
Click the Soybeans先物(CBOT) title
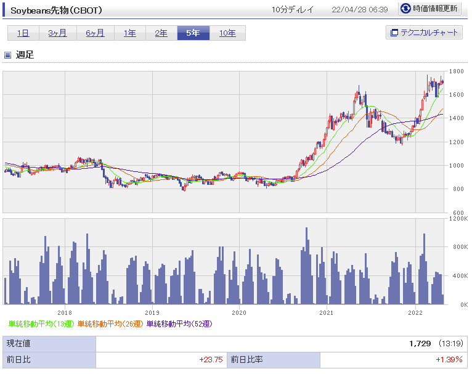[56, 10]
